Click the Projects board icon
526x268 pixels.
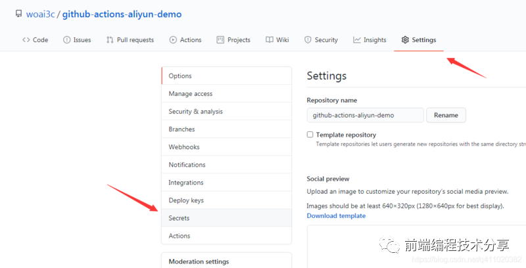220,40
